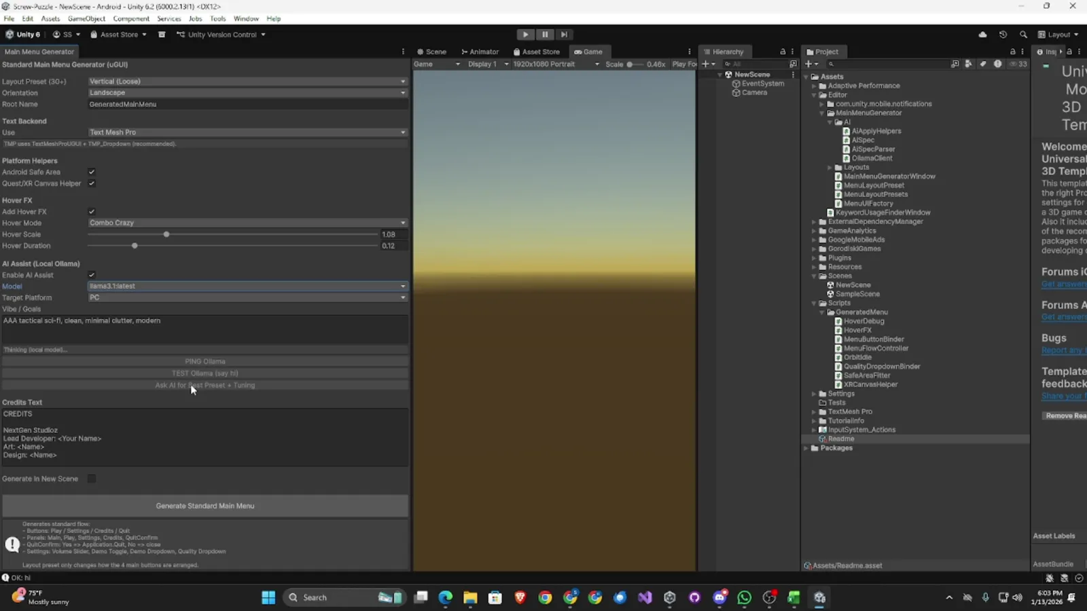Click the Hierarchy panel lock icon
Image resolution: width=1087 pixels, height=611 pixels.
click(x=783, y=52)
